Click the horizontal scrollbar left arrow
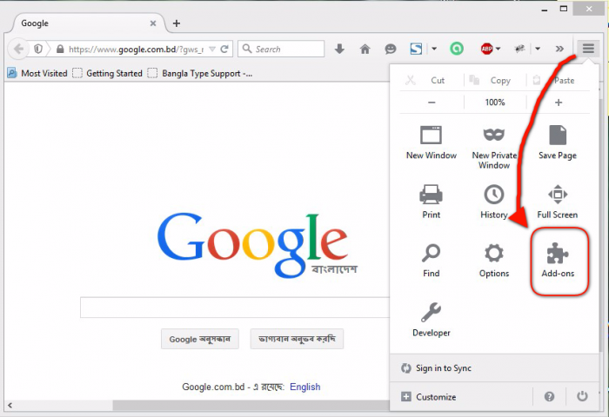 10,406
